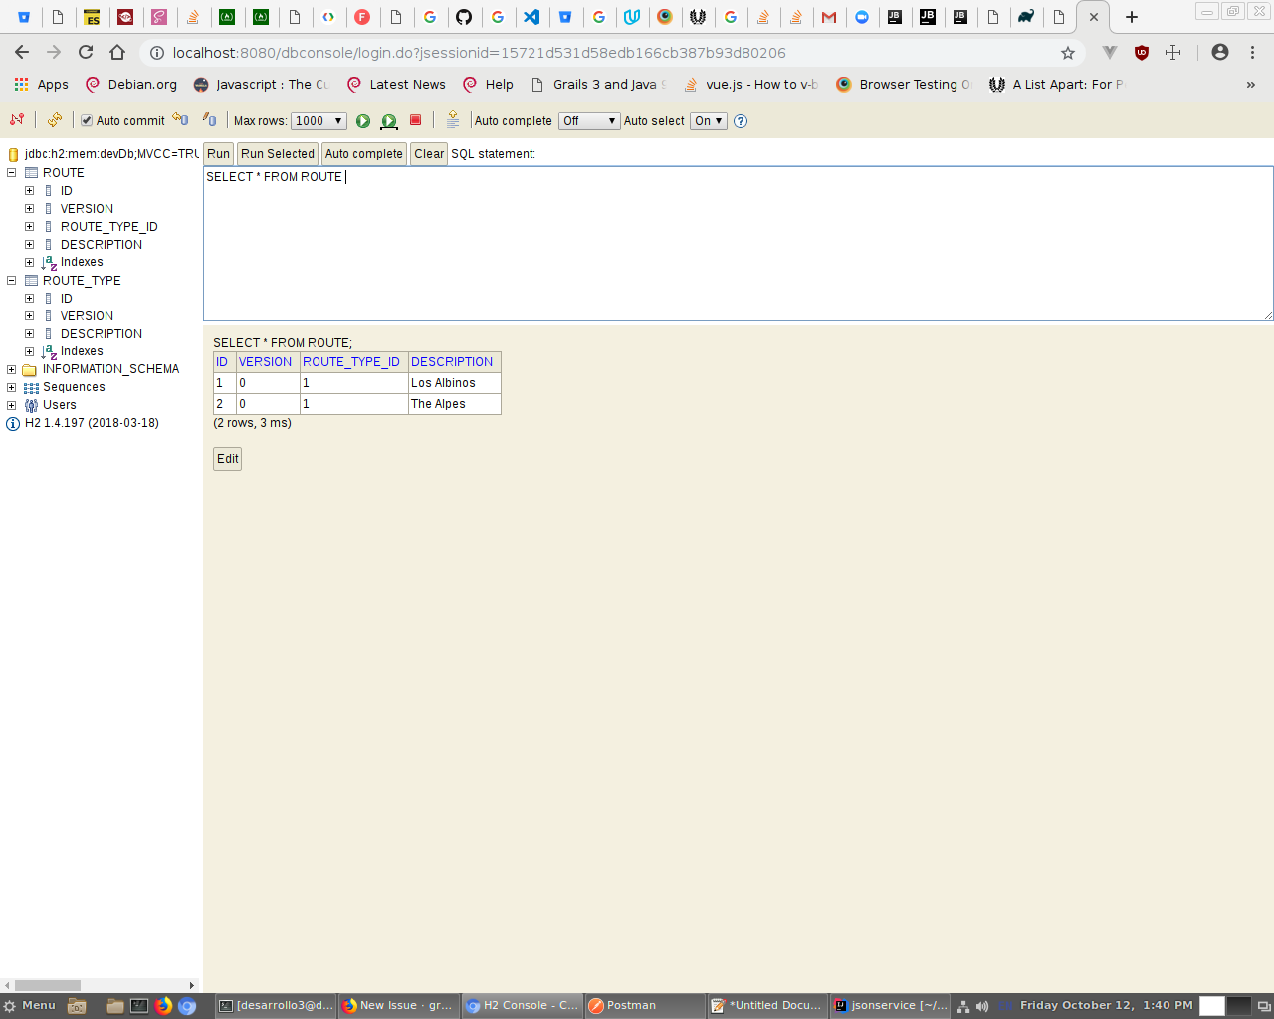This screenshot has height=1019, width=1274.
Task: Toggle the Auto commit checkbox
Action: point(87,121)
